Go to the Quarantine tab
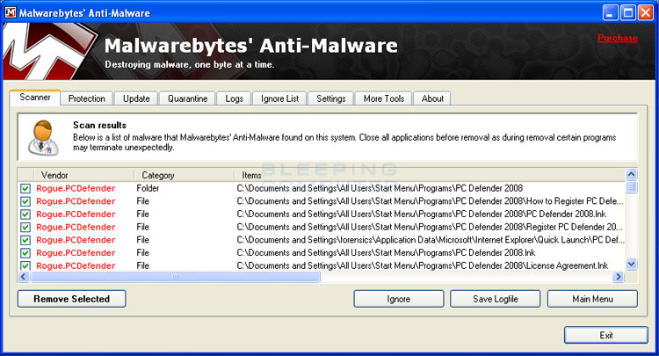659x356 pixels. pos(187,98)
